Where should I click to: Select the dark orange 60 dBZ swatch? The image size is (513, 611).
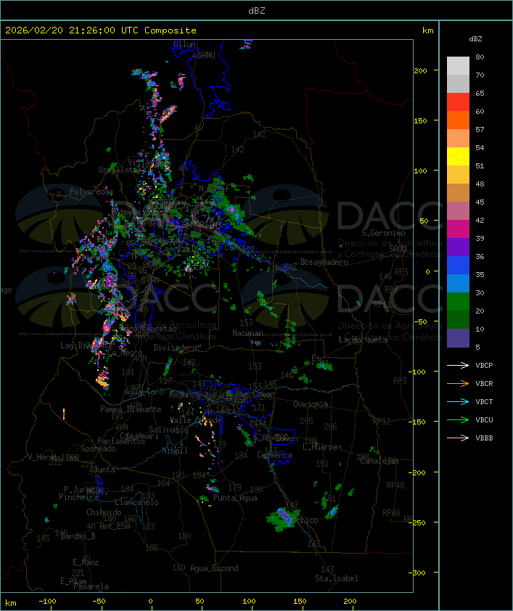click(x=458, y=120)
